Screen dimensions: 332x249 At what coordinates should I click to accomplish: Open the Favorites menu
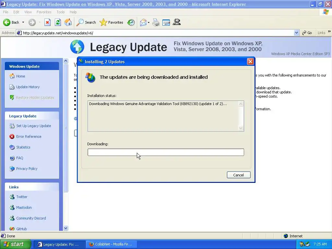point(44,12)
